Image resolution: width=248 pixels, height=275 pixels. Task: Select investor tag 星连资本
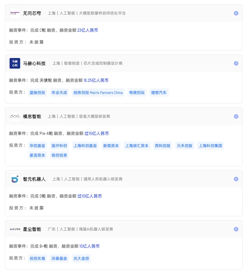pyautogui.click(x=37, y=155)
